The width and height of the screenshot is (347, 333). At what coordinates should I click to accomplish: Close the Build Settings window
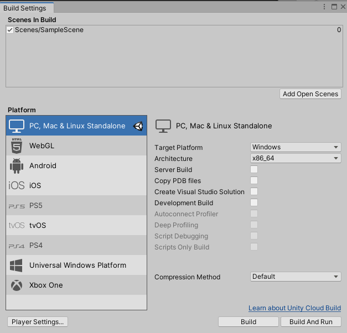coord(343,7)
